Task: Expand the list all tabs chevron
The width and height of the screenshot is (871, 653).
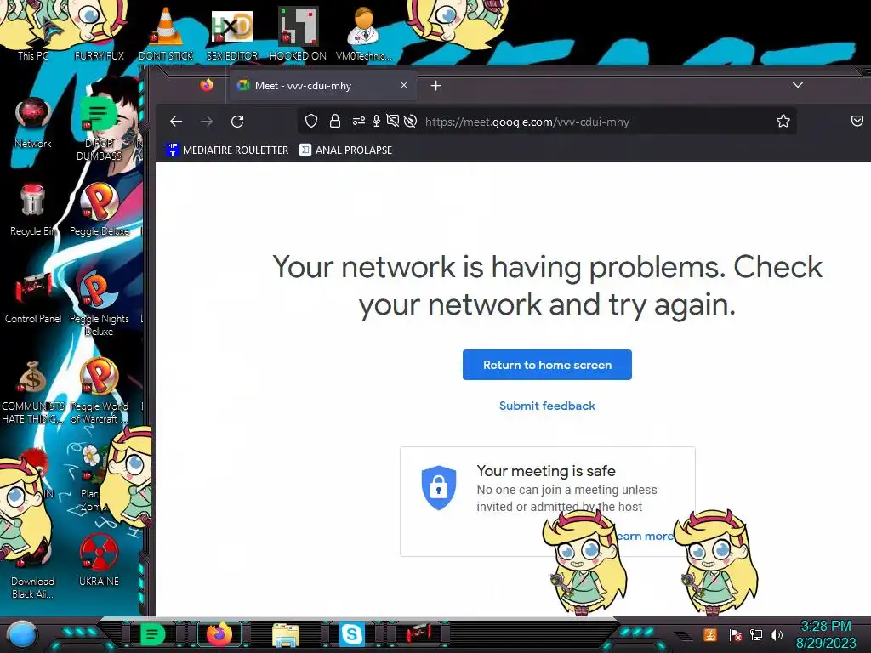Action: pos(798,85)
